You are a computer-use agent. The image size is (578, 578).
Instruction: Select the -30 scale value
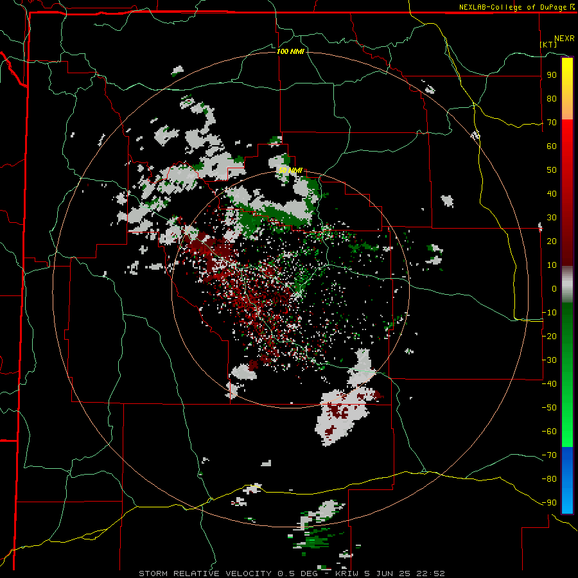click(549, 360)
